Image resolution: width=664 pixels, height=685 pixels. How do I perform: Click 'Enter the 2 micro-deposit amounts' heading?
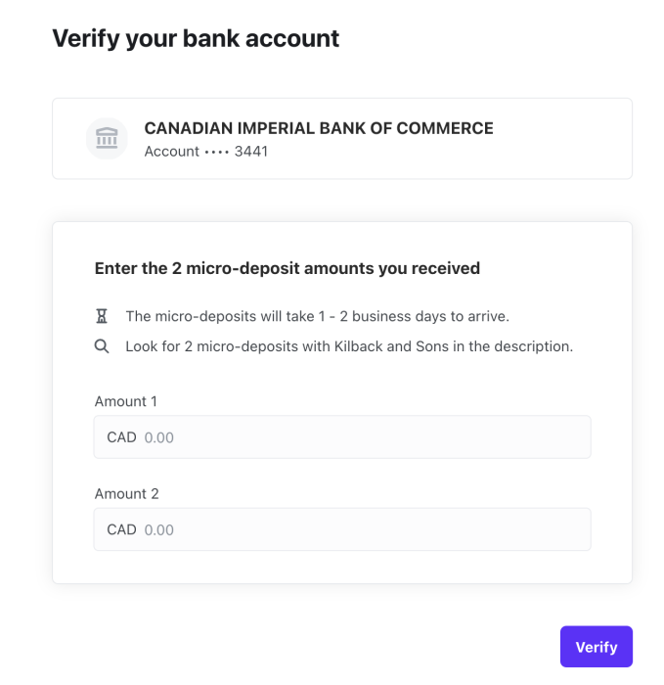(287, 268)
